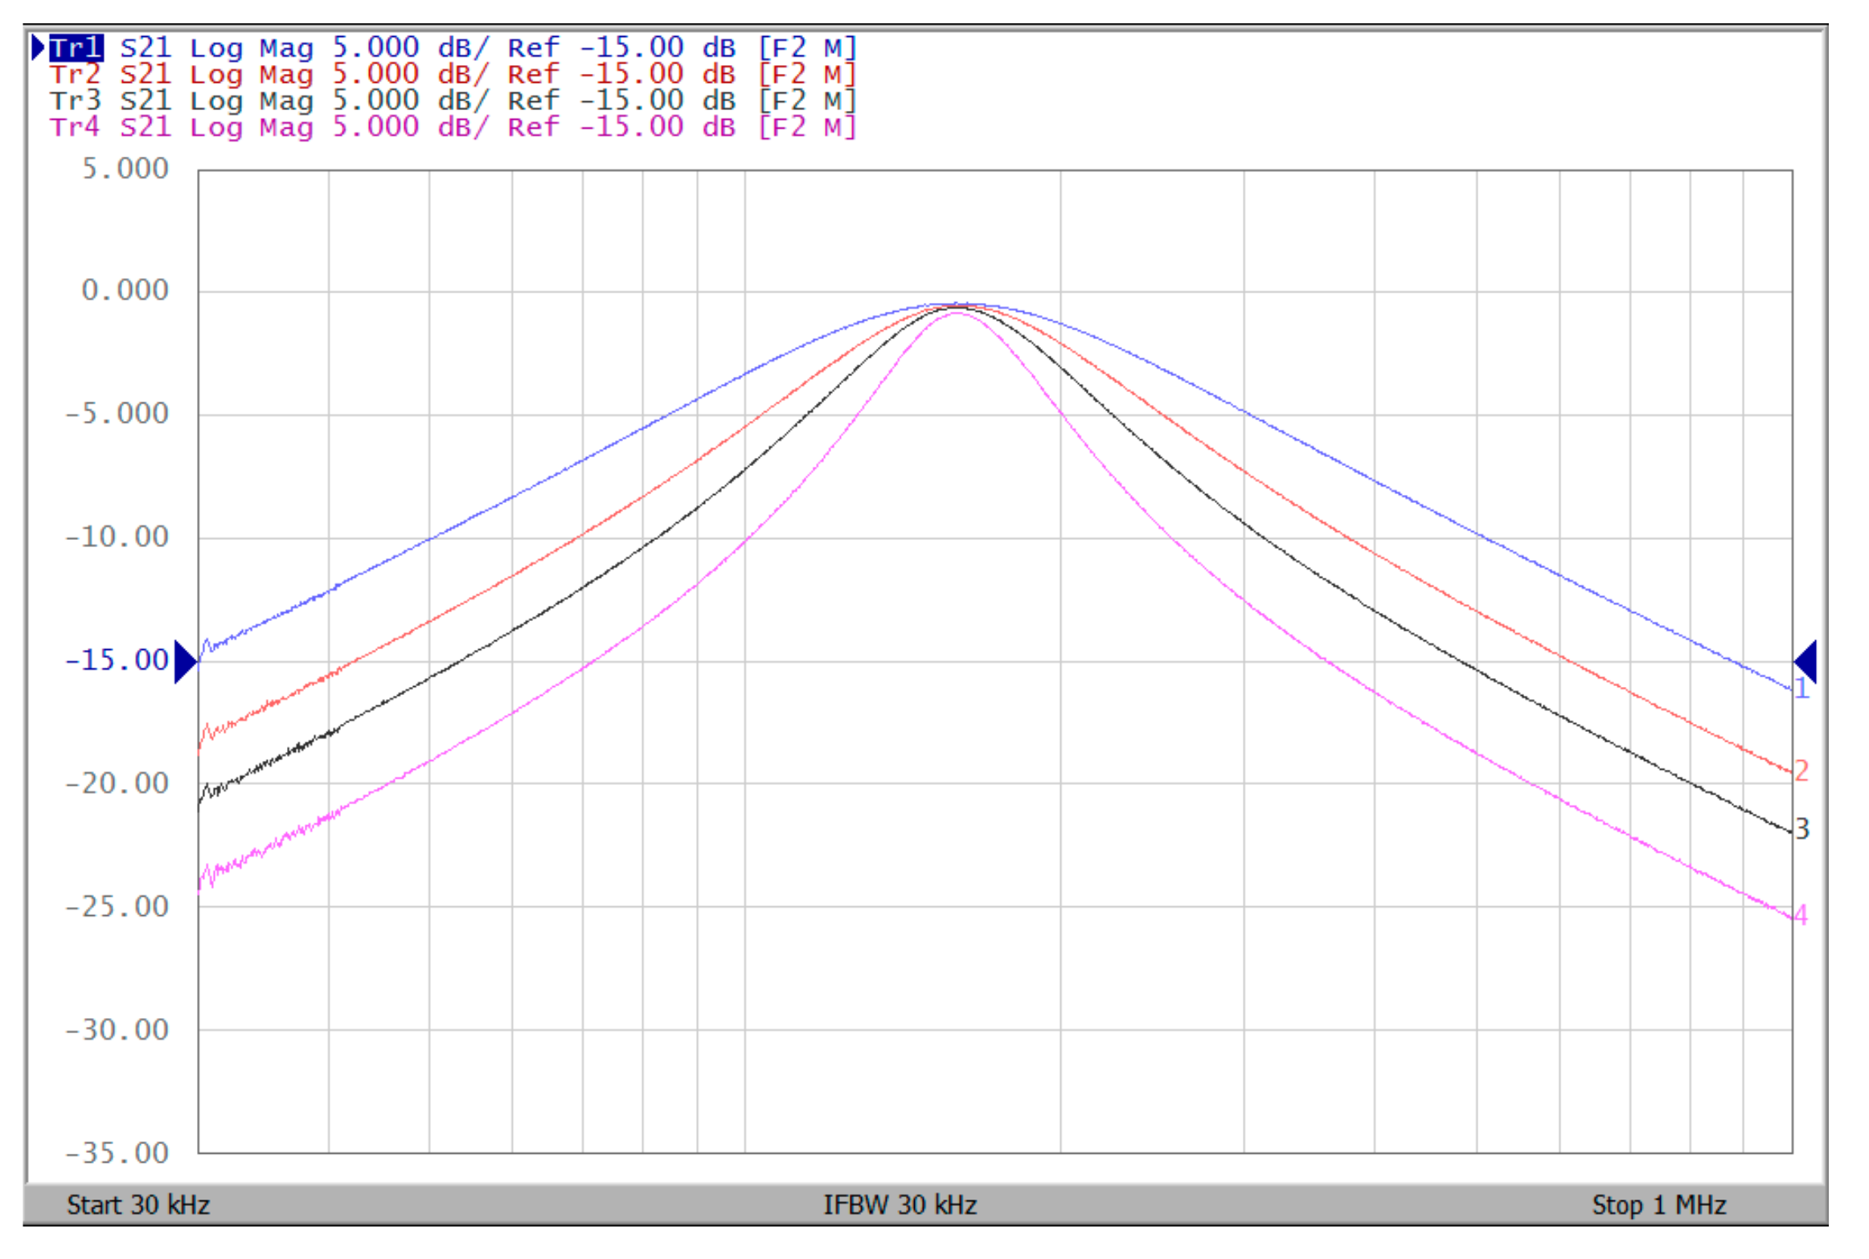Click trace end marker number 2
This screenshot has height=1259, width=1869.
click(1801, 771)
